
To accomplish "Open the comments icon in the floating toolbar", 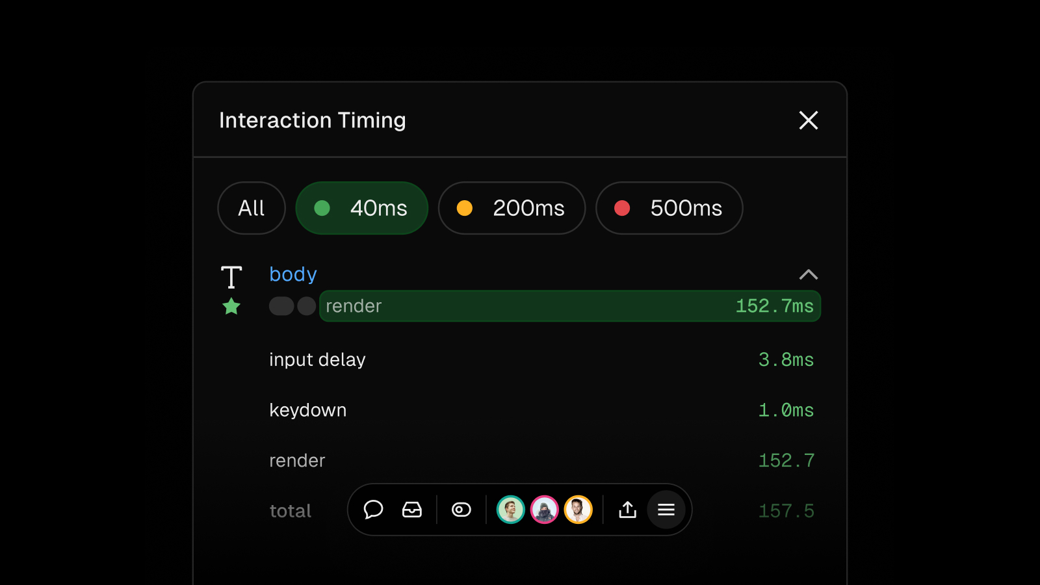I will point(374,510).
